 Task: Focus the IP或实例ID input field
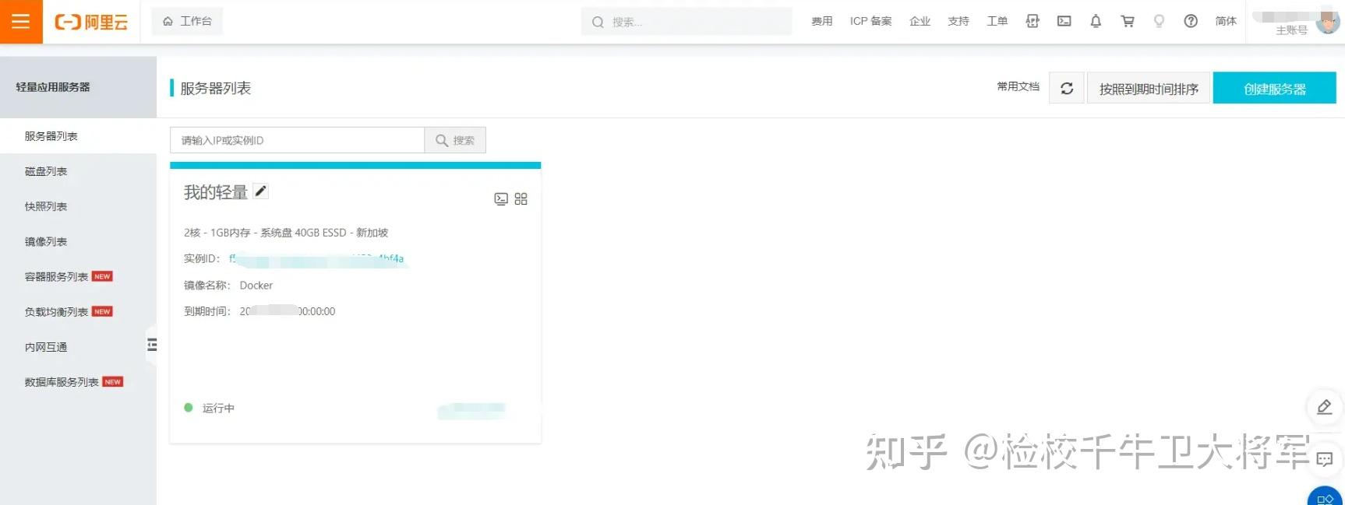click(297, 140)
